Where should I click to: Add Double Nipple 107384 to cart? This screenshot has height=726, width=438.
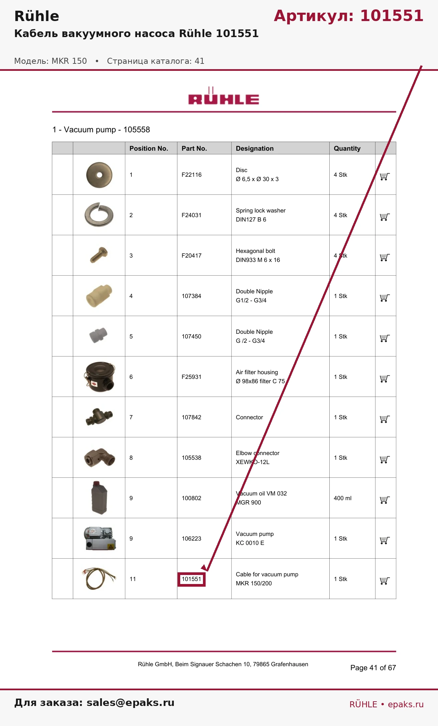(x=385, y=298)
